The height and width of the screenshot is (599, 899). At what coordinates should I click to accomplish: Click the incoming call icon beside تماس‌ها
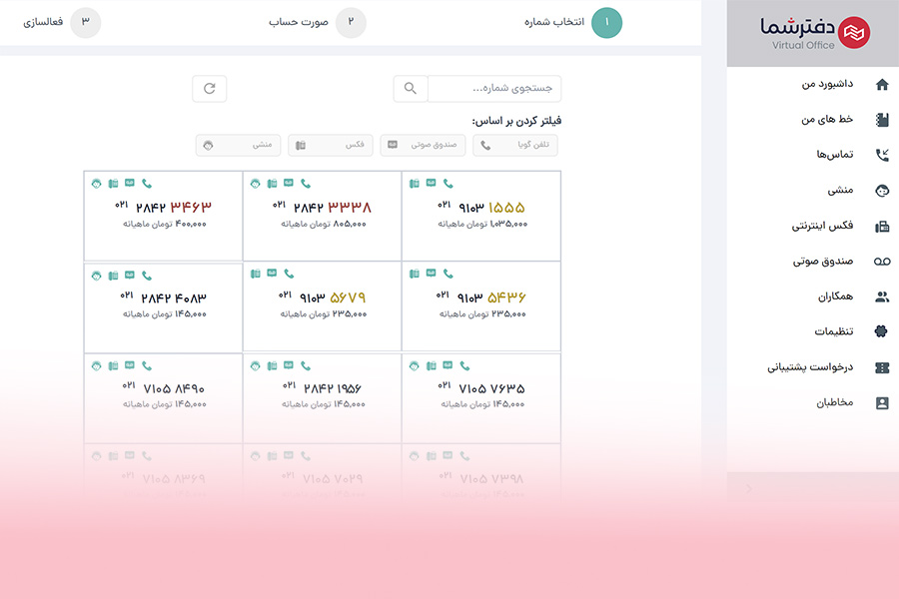click(881, 155)
